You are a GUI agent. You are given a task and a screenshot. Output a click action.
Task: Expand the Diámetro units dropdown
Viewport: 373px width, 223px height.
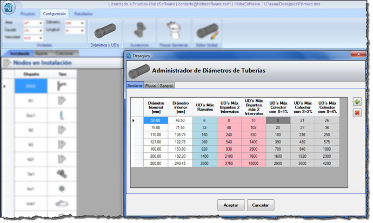pyautogui.click(x=82, y=23)
